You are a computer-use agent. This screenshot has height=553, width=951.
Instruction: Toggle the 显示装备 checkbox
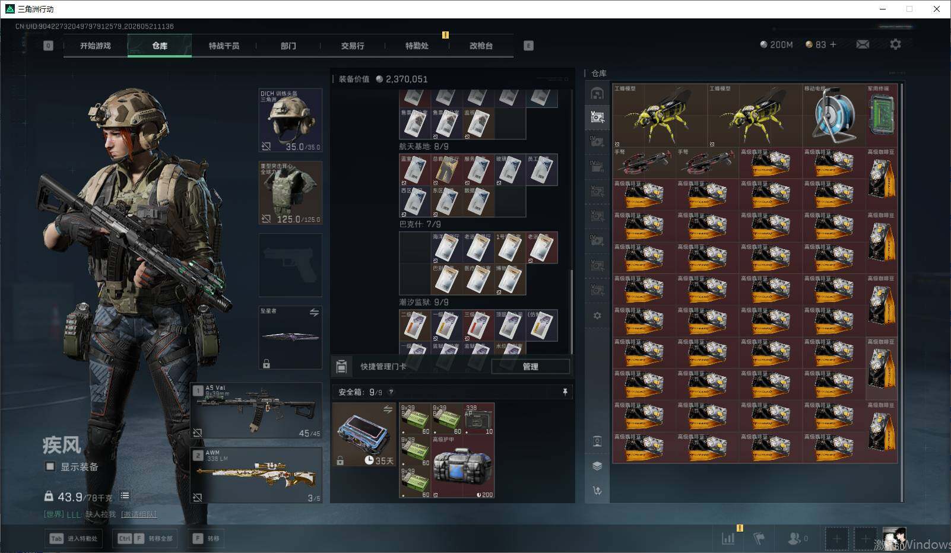click(50, 466)
